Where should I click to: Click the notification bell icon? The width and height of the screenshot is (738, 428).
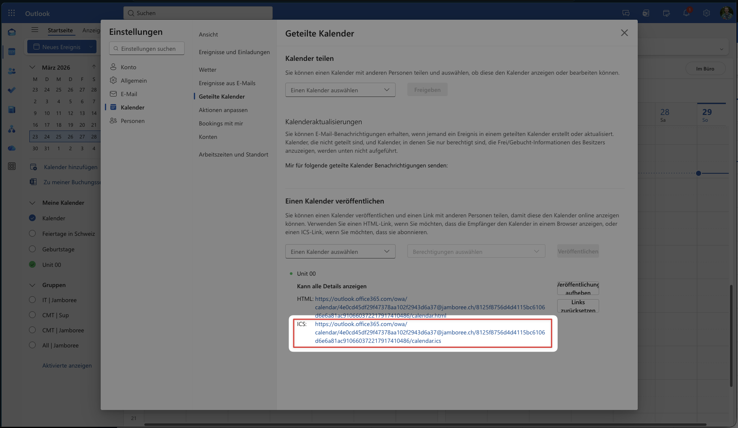[686, 13]
